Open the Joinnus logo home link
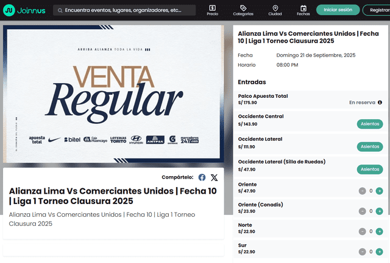This screenshot has height=263, width=390. 24,10
